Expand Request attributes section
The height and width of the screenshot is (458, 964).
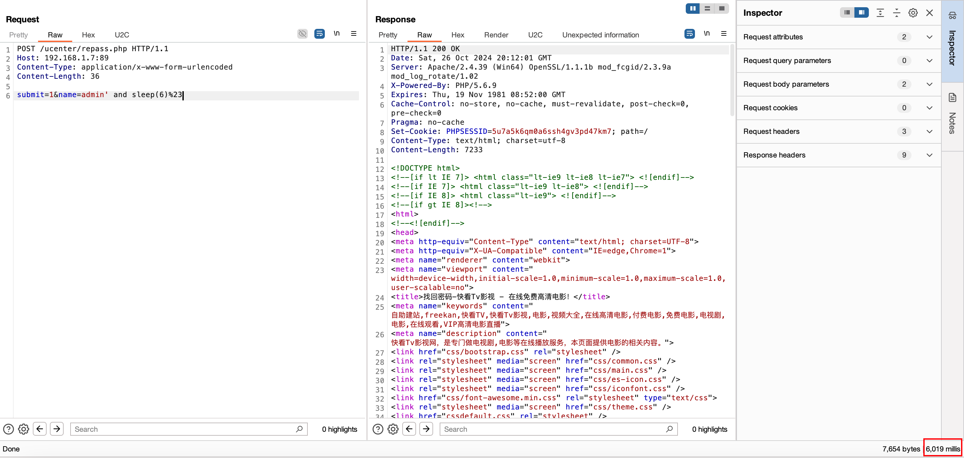pos(838,37)
